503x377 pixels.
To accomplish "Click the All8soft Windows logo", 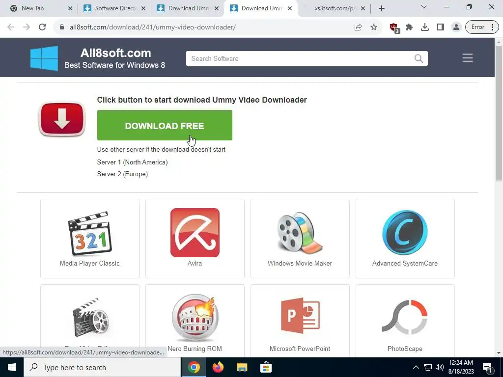I will pos(44,58).
